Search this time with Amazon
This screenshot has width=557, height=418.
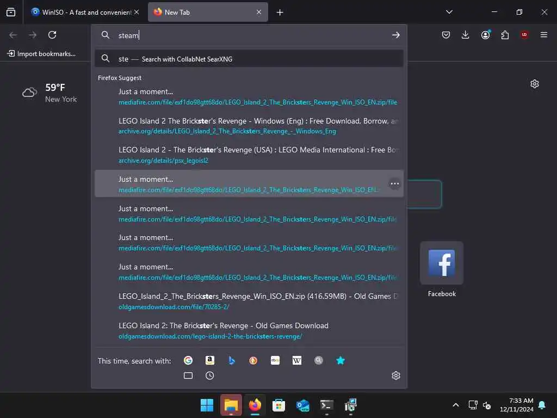[x=209, y=360]
